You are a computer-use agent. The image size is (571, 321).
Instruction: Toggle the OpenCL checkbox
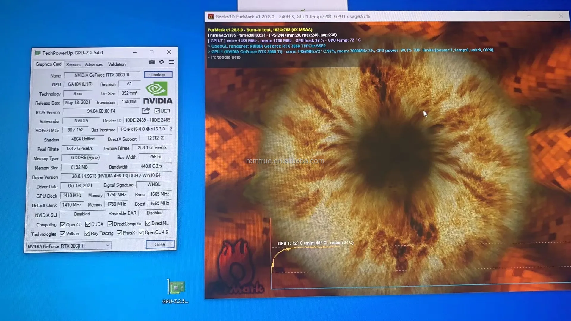(63, 224)
